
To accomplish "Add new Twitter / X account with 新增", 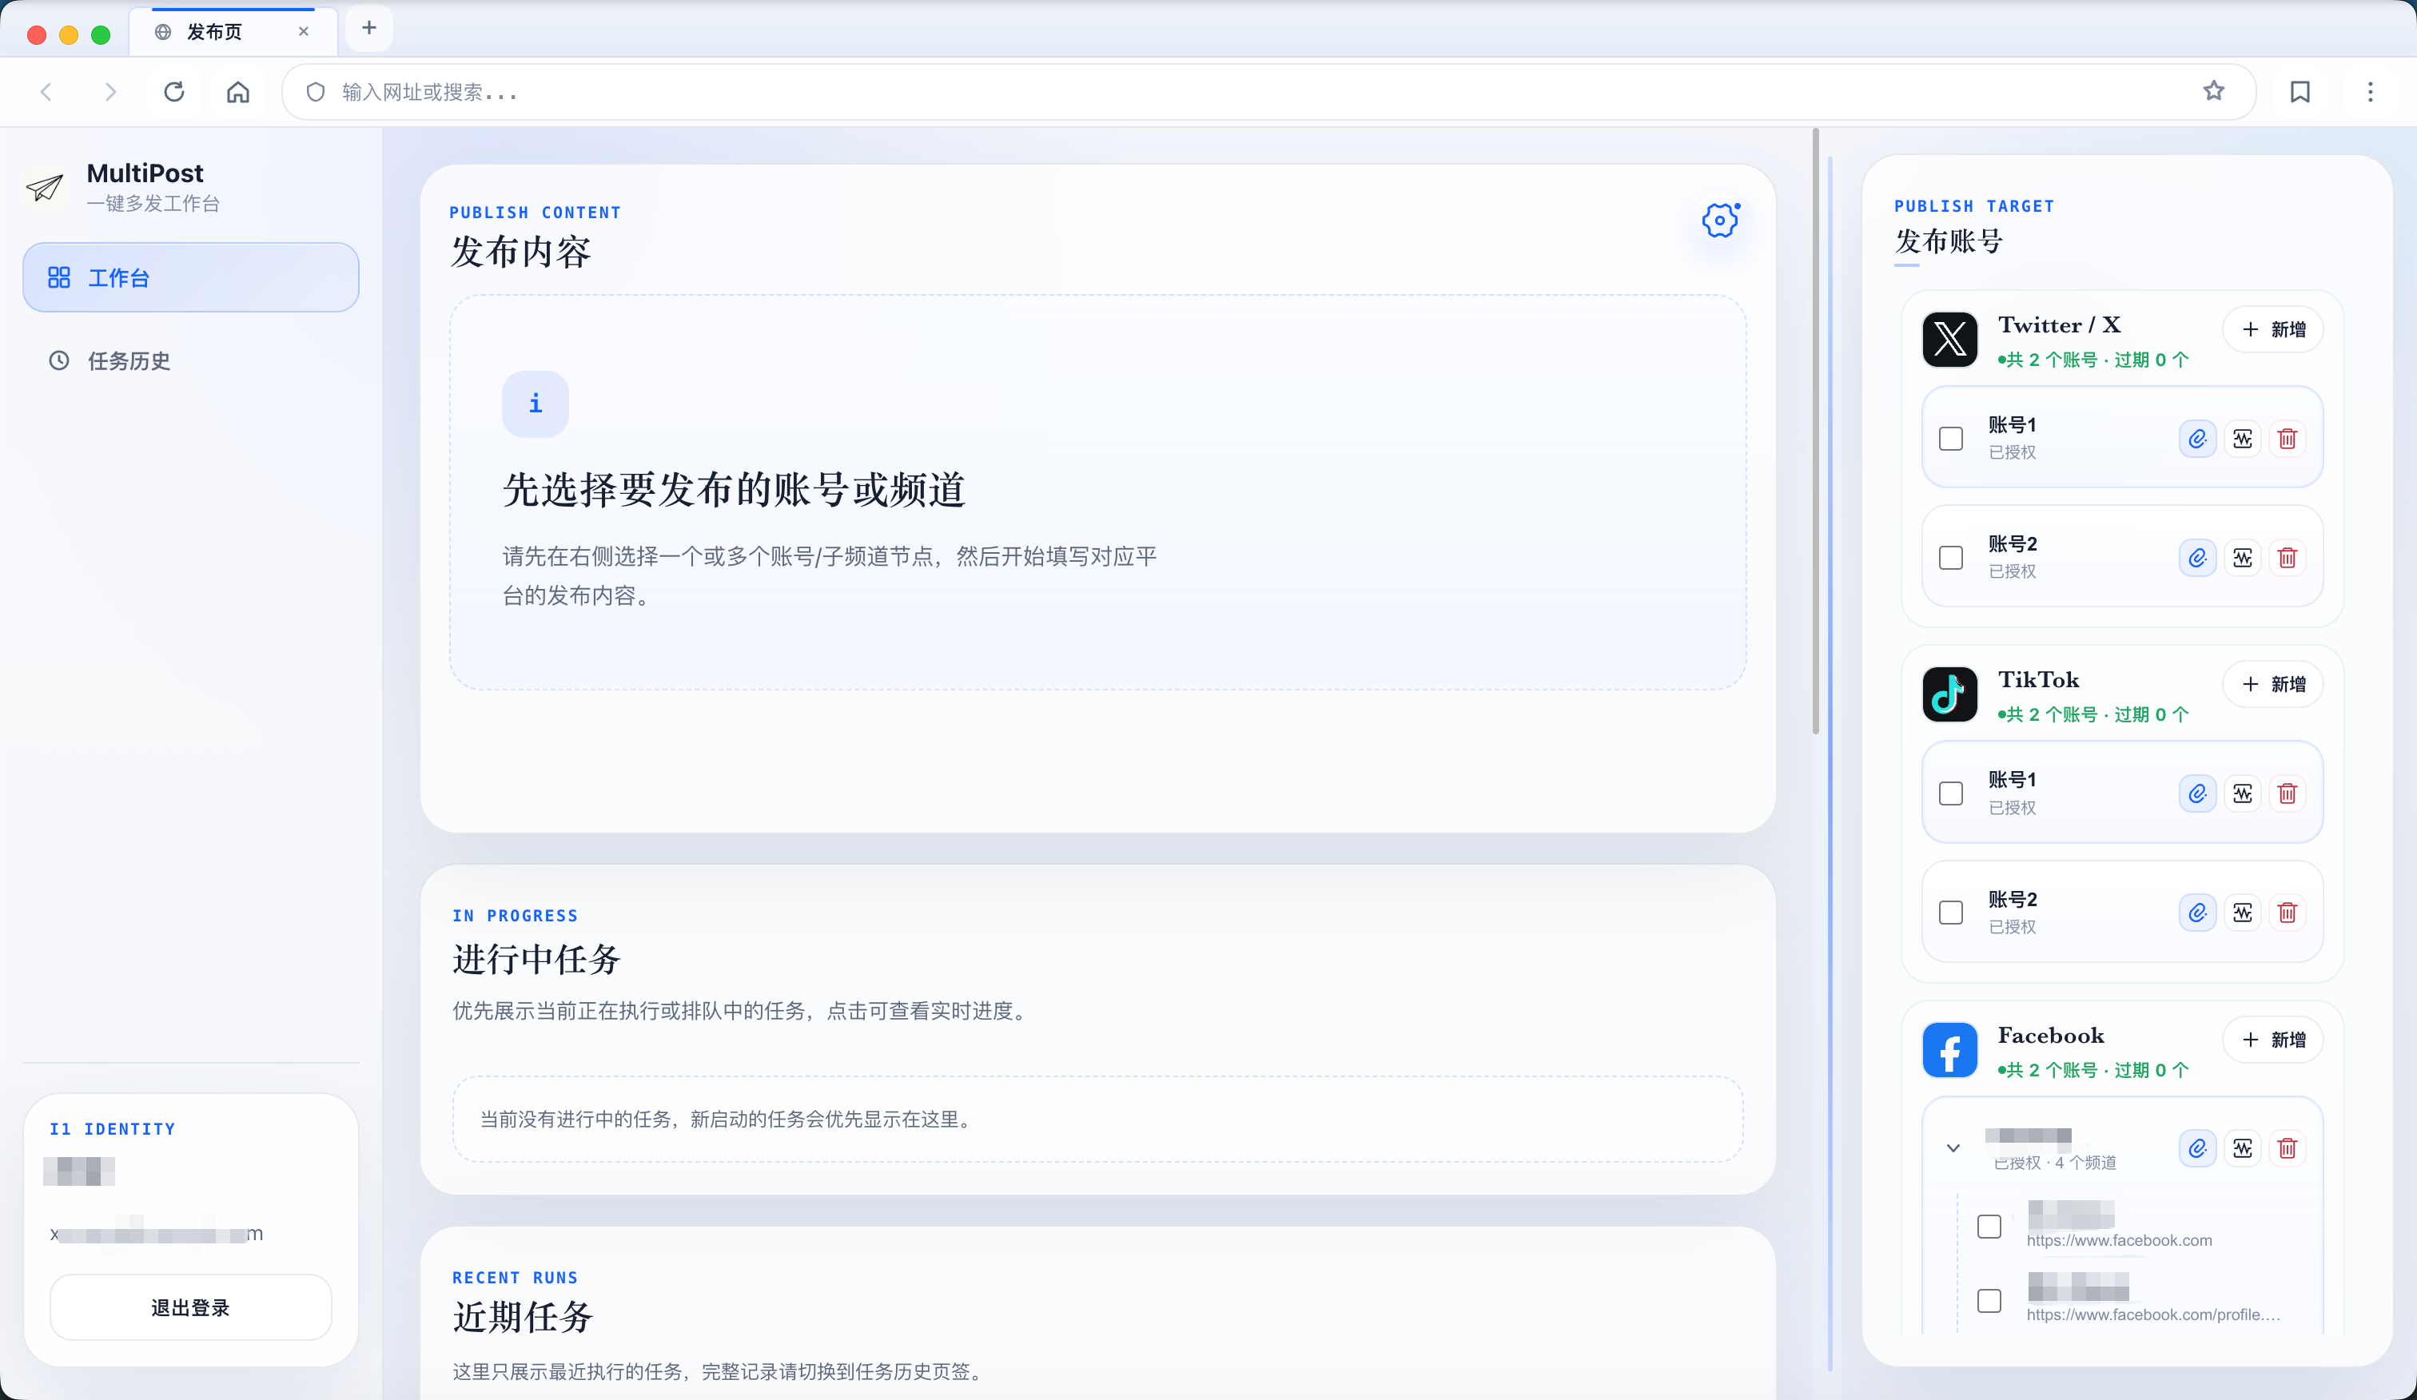I will 2272,330.
